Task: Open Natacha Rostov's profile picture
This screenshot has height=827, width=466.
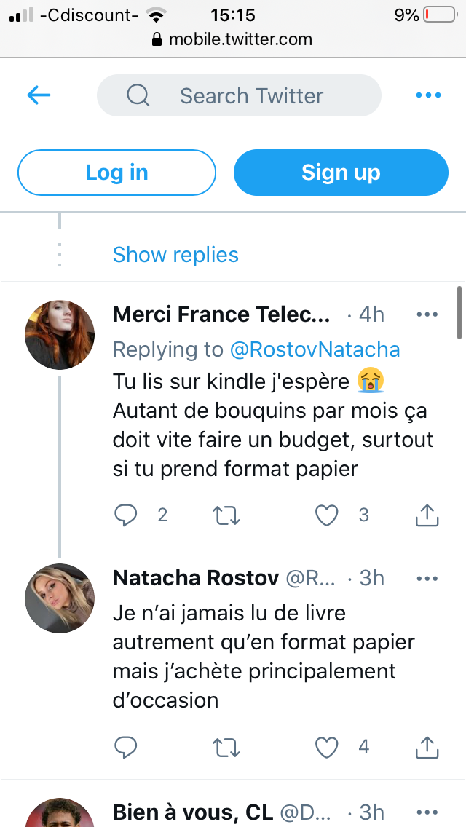Action: (60, 598)
